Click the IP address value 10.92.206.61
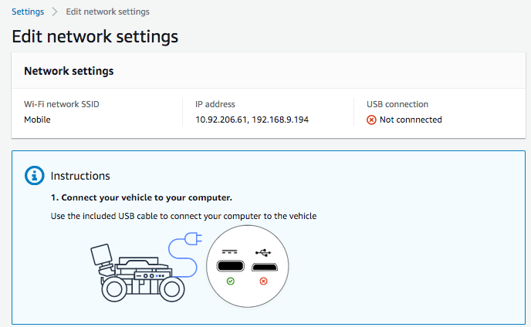Image resolution: width=531 pixels, height=327 pixels. pos(224,120)
